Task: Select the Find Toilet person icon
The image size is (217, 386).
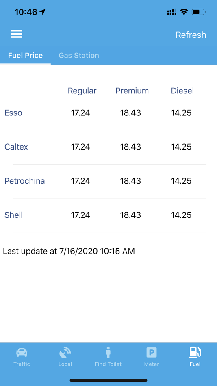Action: pyautogui.click(x=108, y=352)
